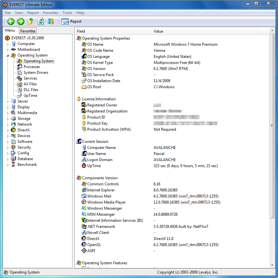Select the DirectX icon in tree
The height and width of the screenshot is (278, 278).
point(13,130)
